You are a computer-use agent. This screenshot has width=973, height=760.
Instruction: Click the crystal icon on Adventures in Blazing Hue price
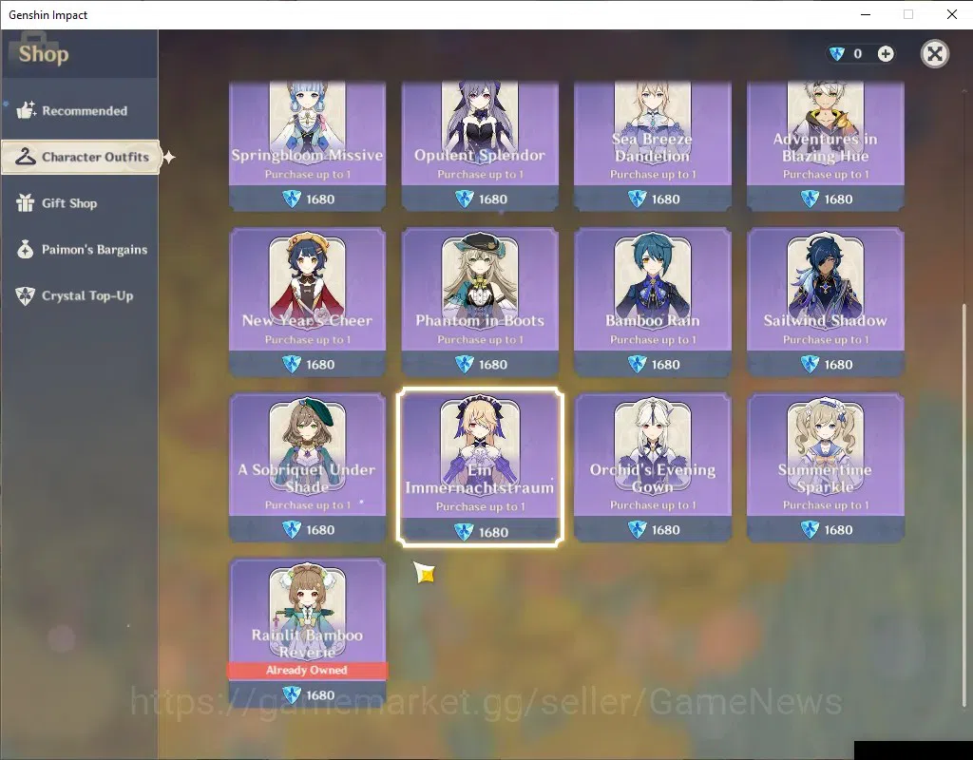tap(810, 199)
